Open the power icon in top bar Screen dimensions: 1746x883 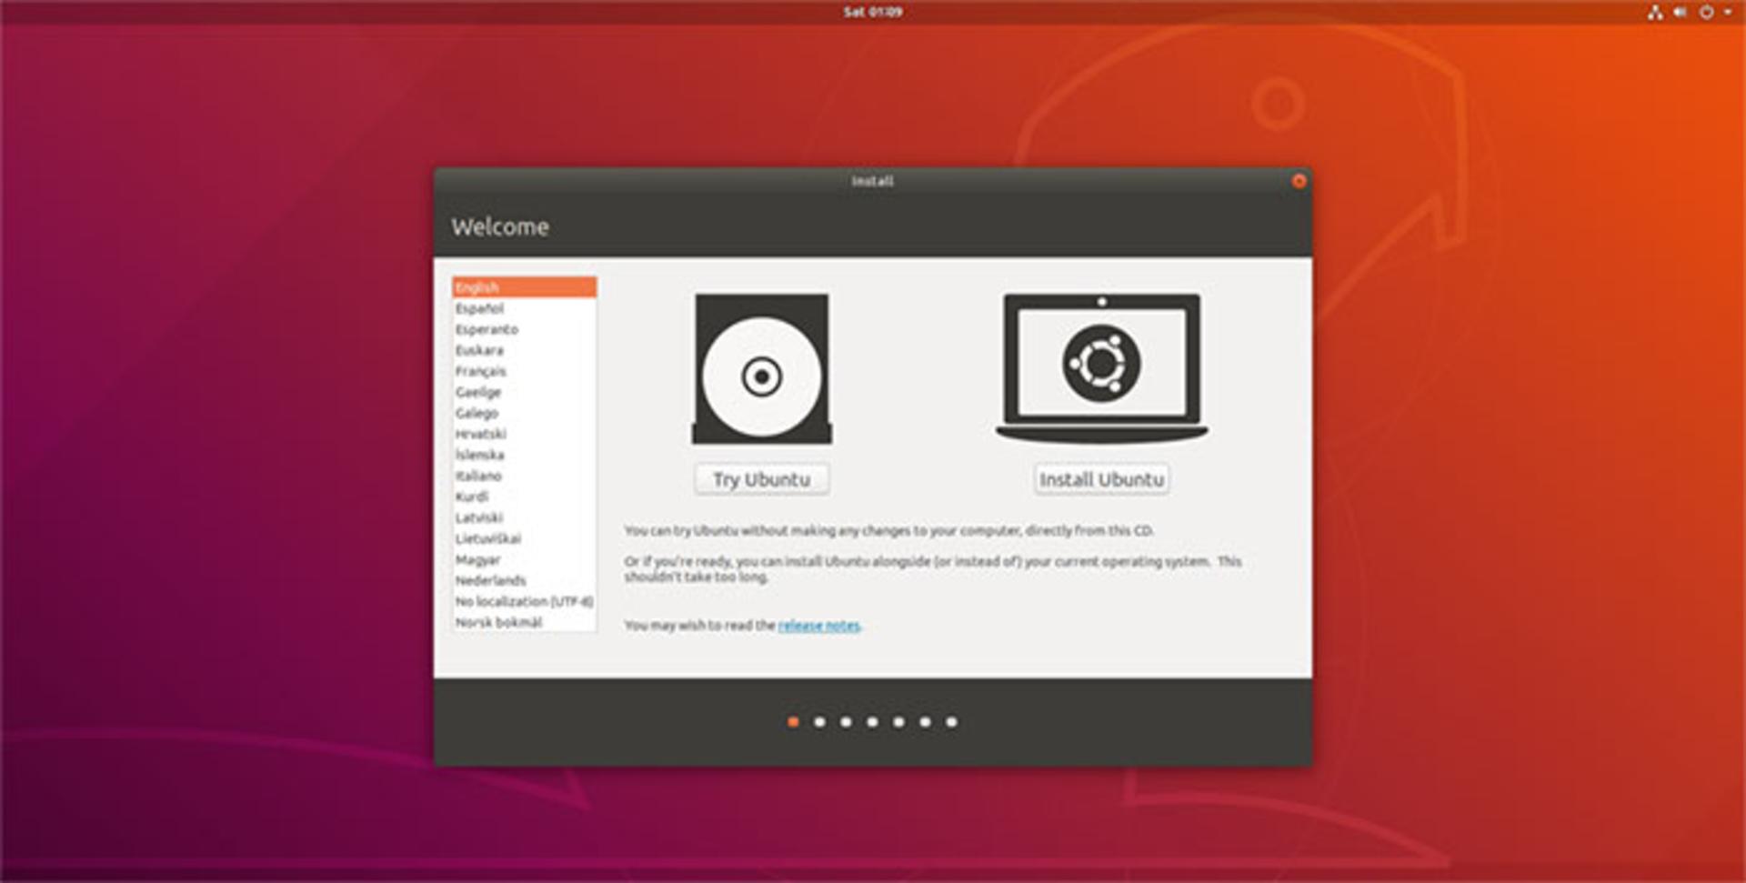(1707, 12)
